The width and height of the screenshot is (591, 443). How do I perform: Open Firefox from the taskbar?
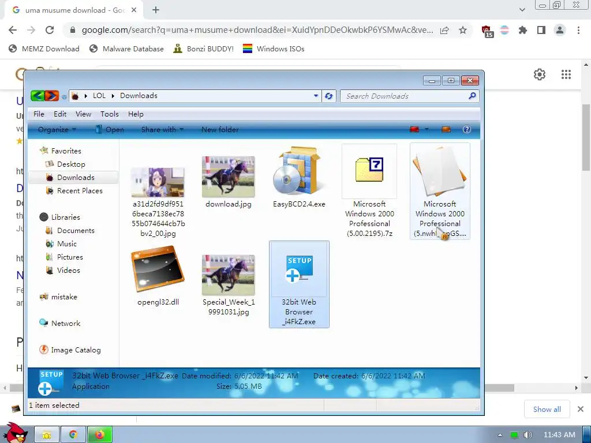[x=100, y=435]
